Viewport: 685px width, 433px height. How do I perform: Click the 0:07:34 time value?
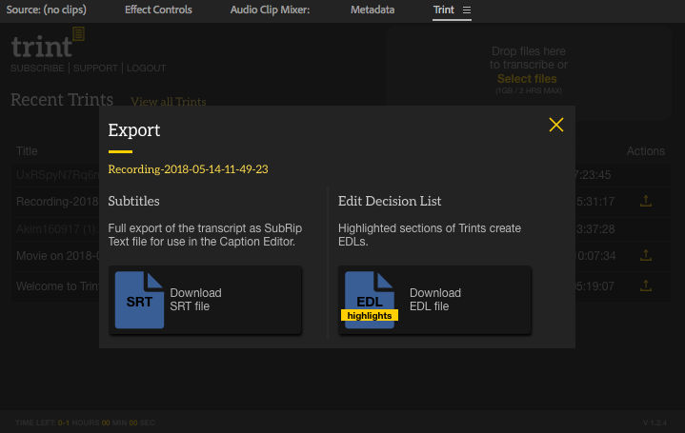point(595,256)
